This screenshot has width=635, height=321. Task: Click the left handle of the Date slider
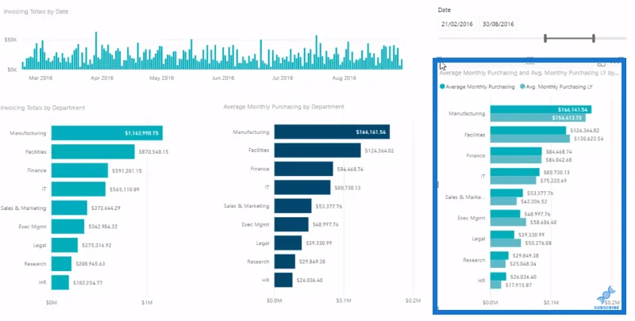click(545, 38)
